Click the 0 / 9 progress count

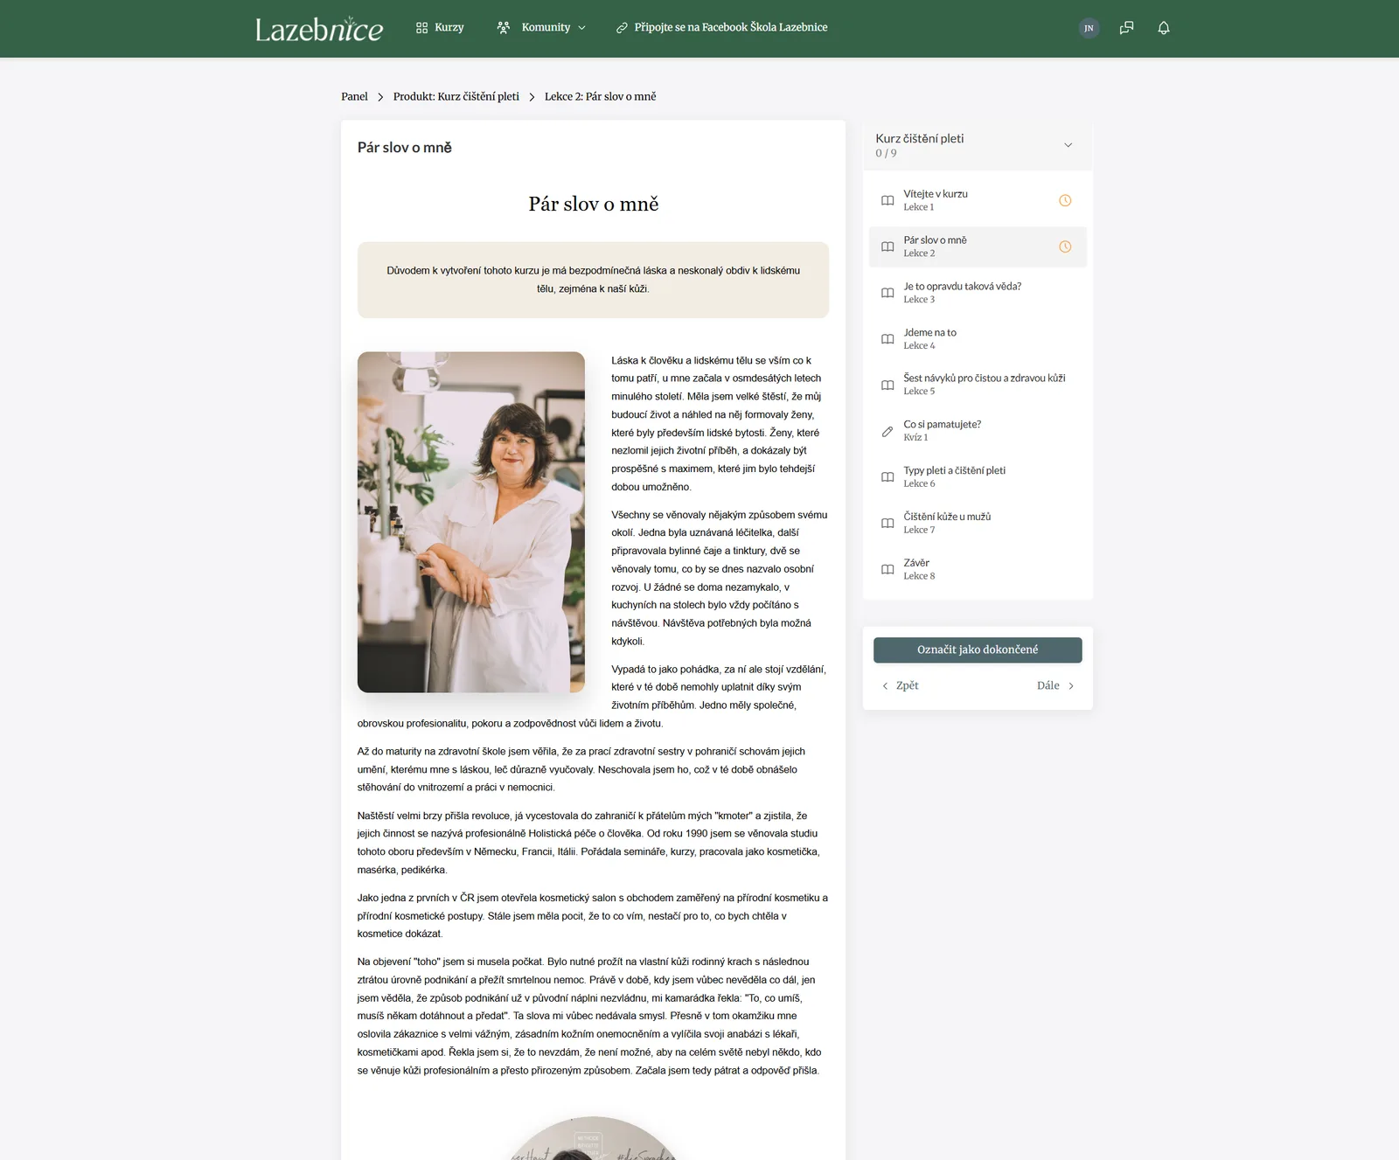[x=886, y=154]
